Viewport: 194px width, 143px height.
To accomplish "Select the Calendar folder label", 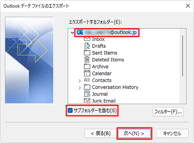I will pyautogui.click(x=102, y=73).
